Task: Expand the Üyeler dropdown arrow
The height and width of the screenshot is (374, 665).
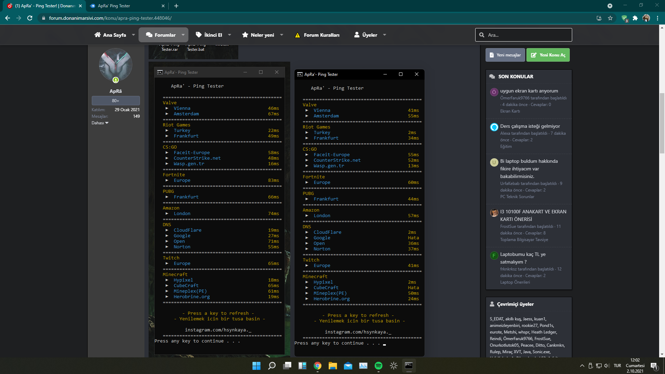Action: tap(384, 35)
